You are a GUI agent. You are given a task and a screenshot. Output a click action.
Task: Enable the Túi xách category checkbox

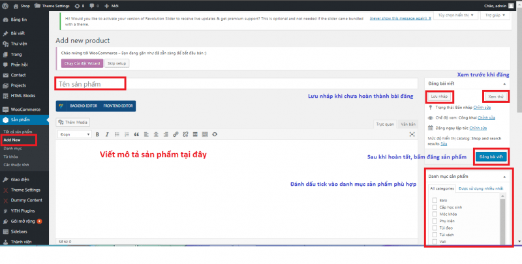tap(435, 233)
